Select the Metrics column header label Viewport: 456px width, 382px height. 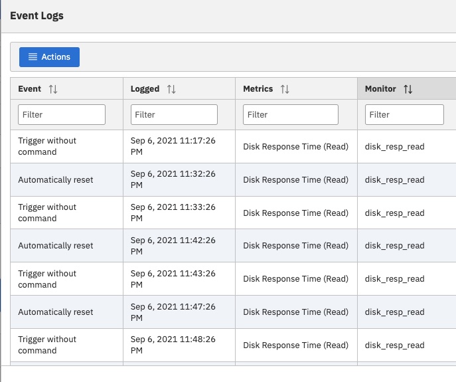click(258, 89)
